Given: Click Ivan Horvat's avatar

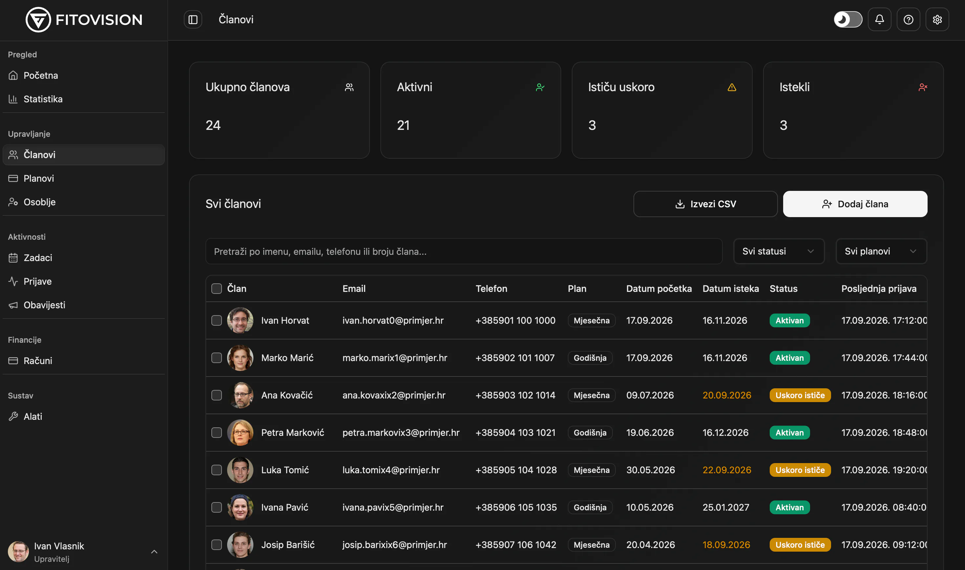Looking at the screenshot, I should [x=240, y=320].
